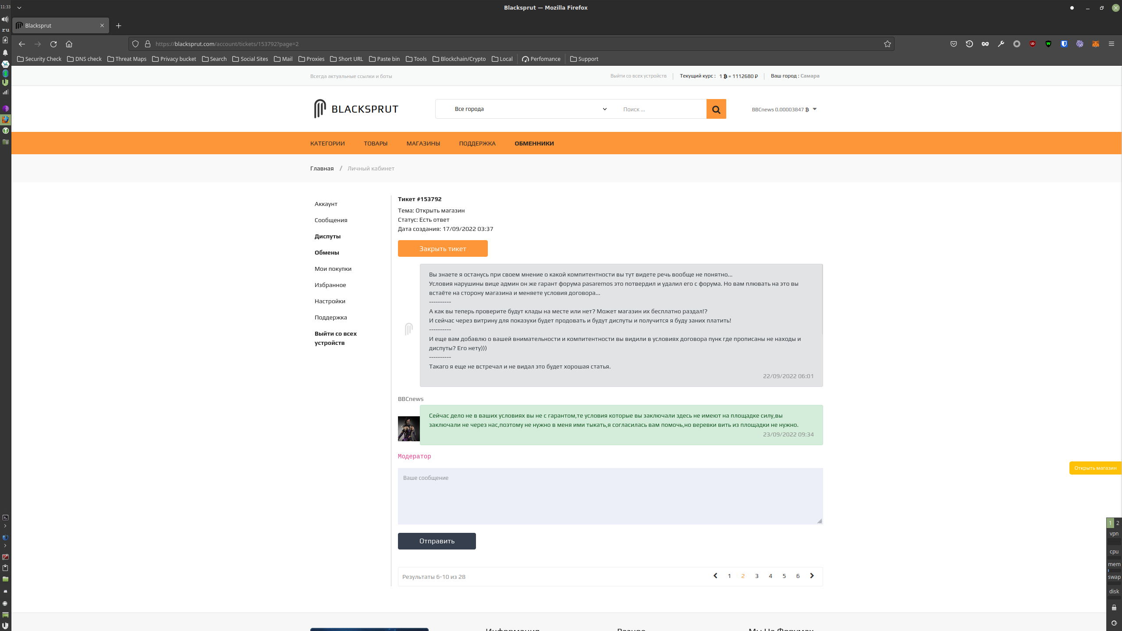This screenshot has width=1122, height=631.
Task: Open the КАТЕГОРИИ menu item
Action: (x=327, y=143)
